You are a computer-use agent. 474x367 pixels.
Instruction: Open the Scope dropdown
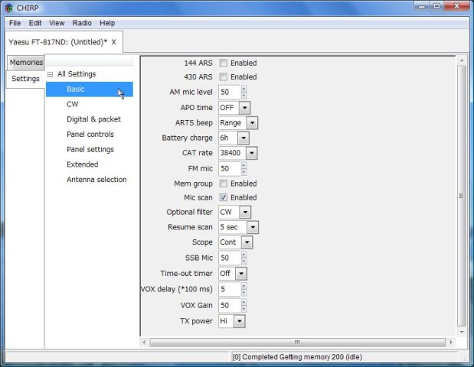pyautogui.click(x=247, y=242)
